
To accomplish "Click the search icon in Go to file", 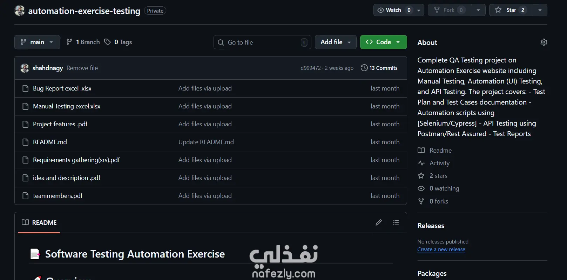I will (x=221, y=42).
